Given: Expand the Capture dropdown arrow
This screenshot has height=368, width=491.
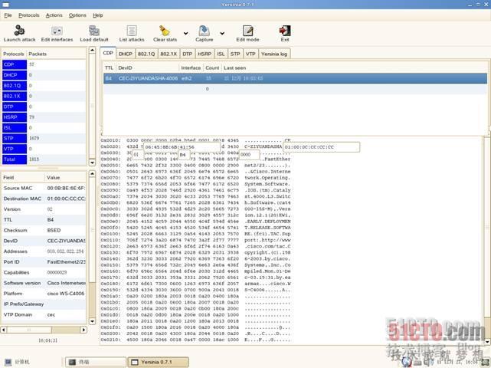Looking at the screenshot, I should 222,33.
